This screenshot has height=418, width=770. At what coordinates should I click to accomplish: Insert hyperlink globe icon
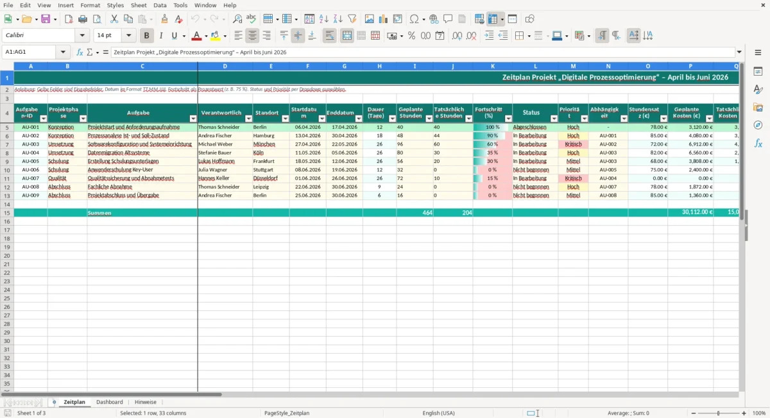click(x=434, y=19)
